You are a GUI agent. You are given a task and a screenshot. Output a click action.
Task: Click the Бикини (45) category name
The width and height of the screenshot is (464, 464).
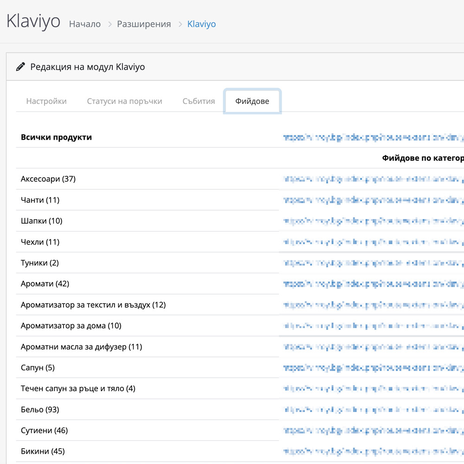(x=43, y=451)
